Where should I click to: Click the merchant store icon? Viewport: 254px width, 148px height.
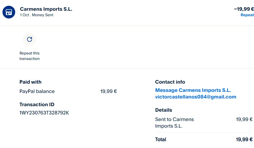pos(9,12)
